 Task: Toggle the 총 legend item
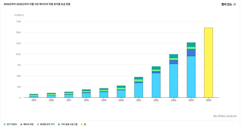coord(84,124)
